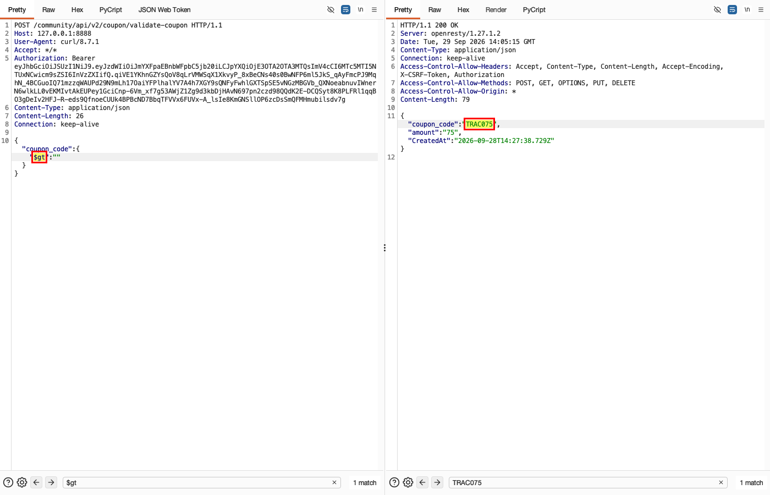Open search settings gear under request pane
The height and width of the screenshot is (495, 770).
pyautogui.click(x=22, y=482)
